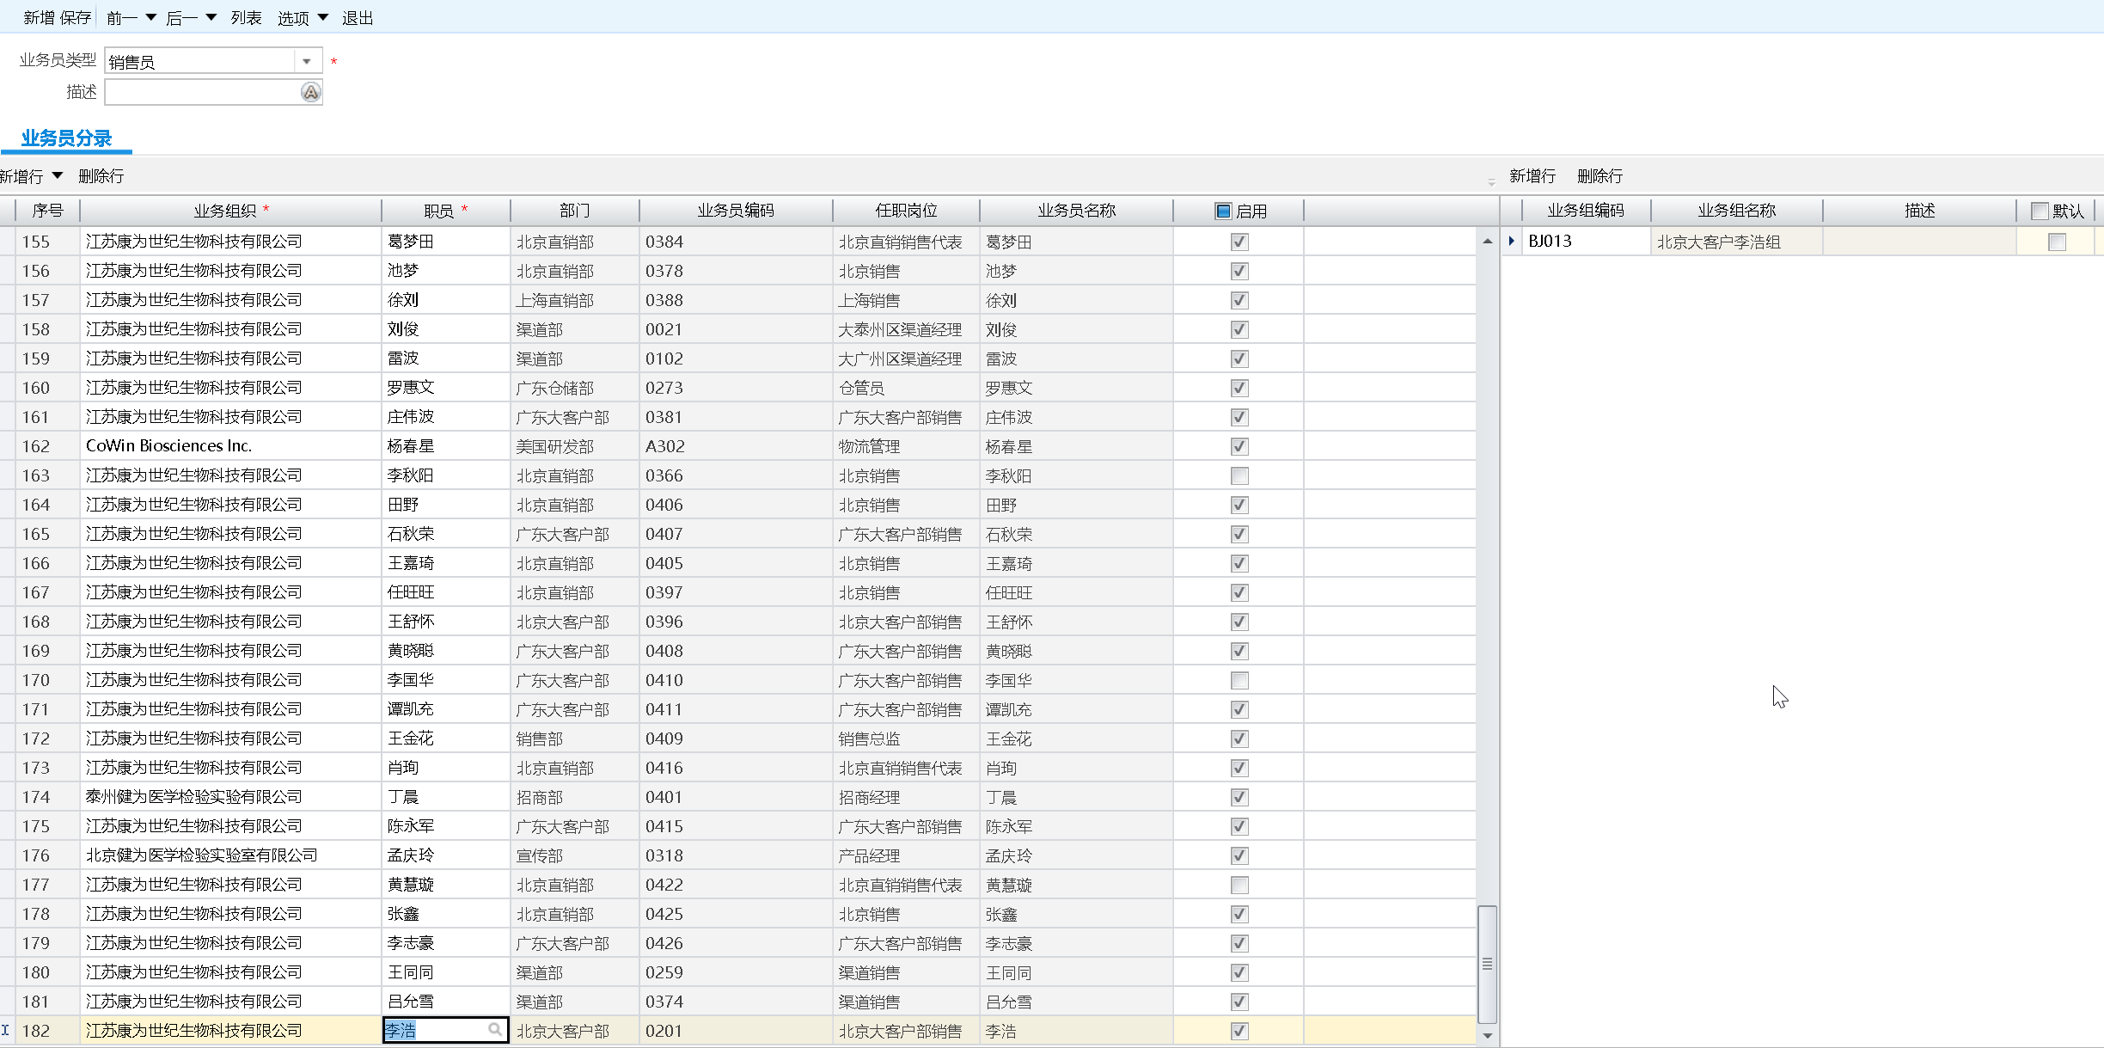Click the code cell 0259

(x=736, y=972)
